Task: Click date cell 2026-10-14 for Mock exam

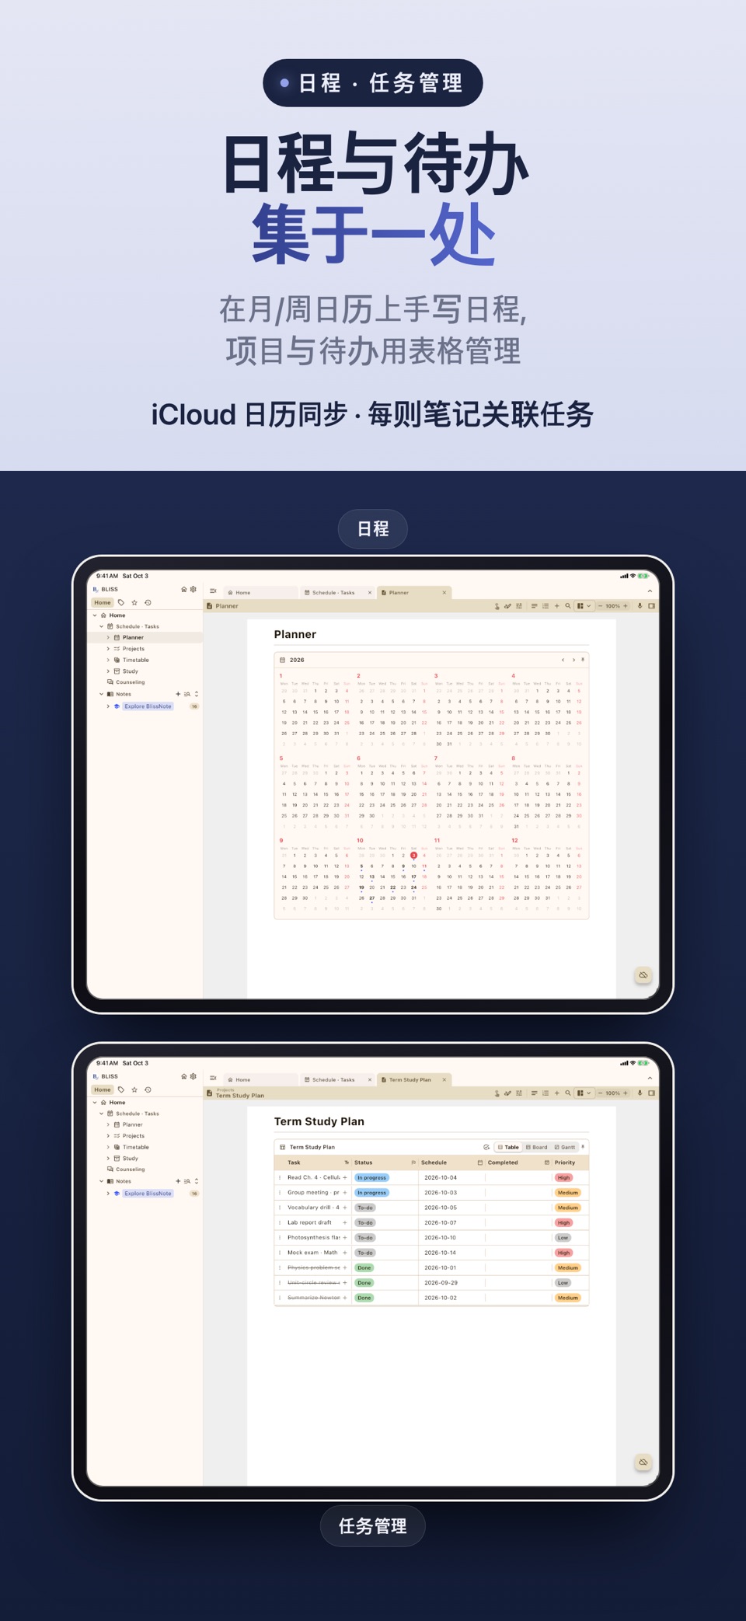Action: point(441,1253)
